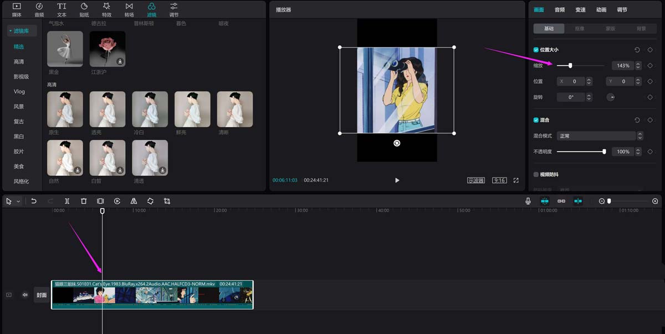Uncheck the 混合 checkbox

tap(536, 120)
